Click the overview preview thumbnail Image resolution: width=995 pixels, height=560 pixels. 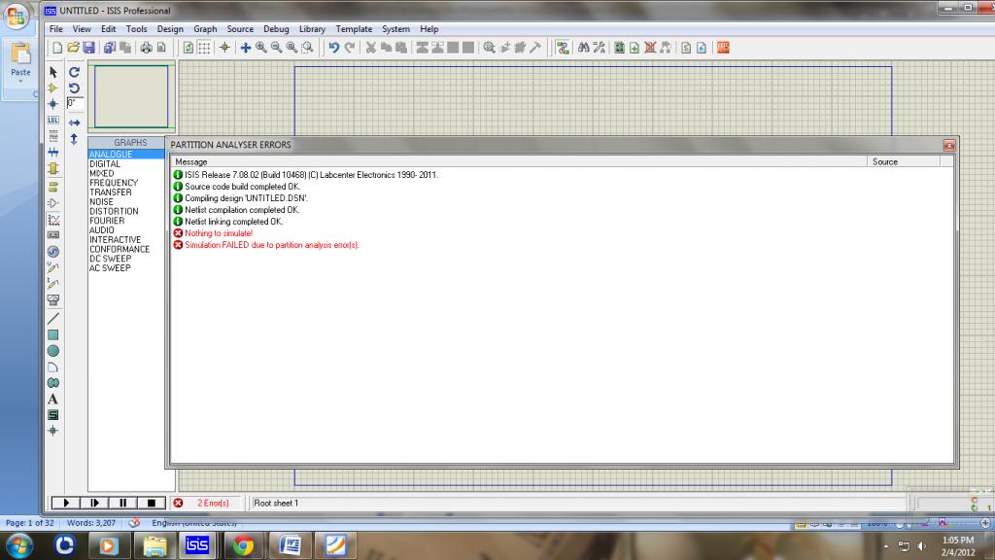pos(131,96)
